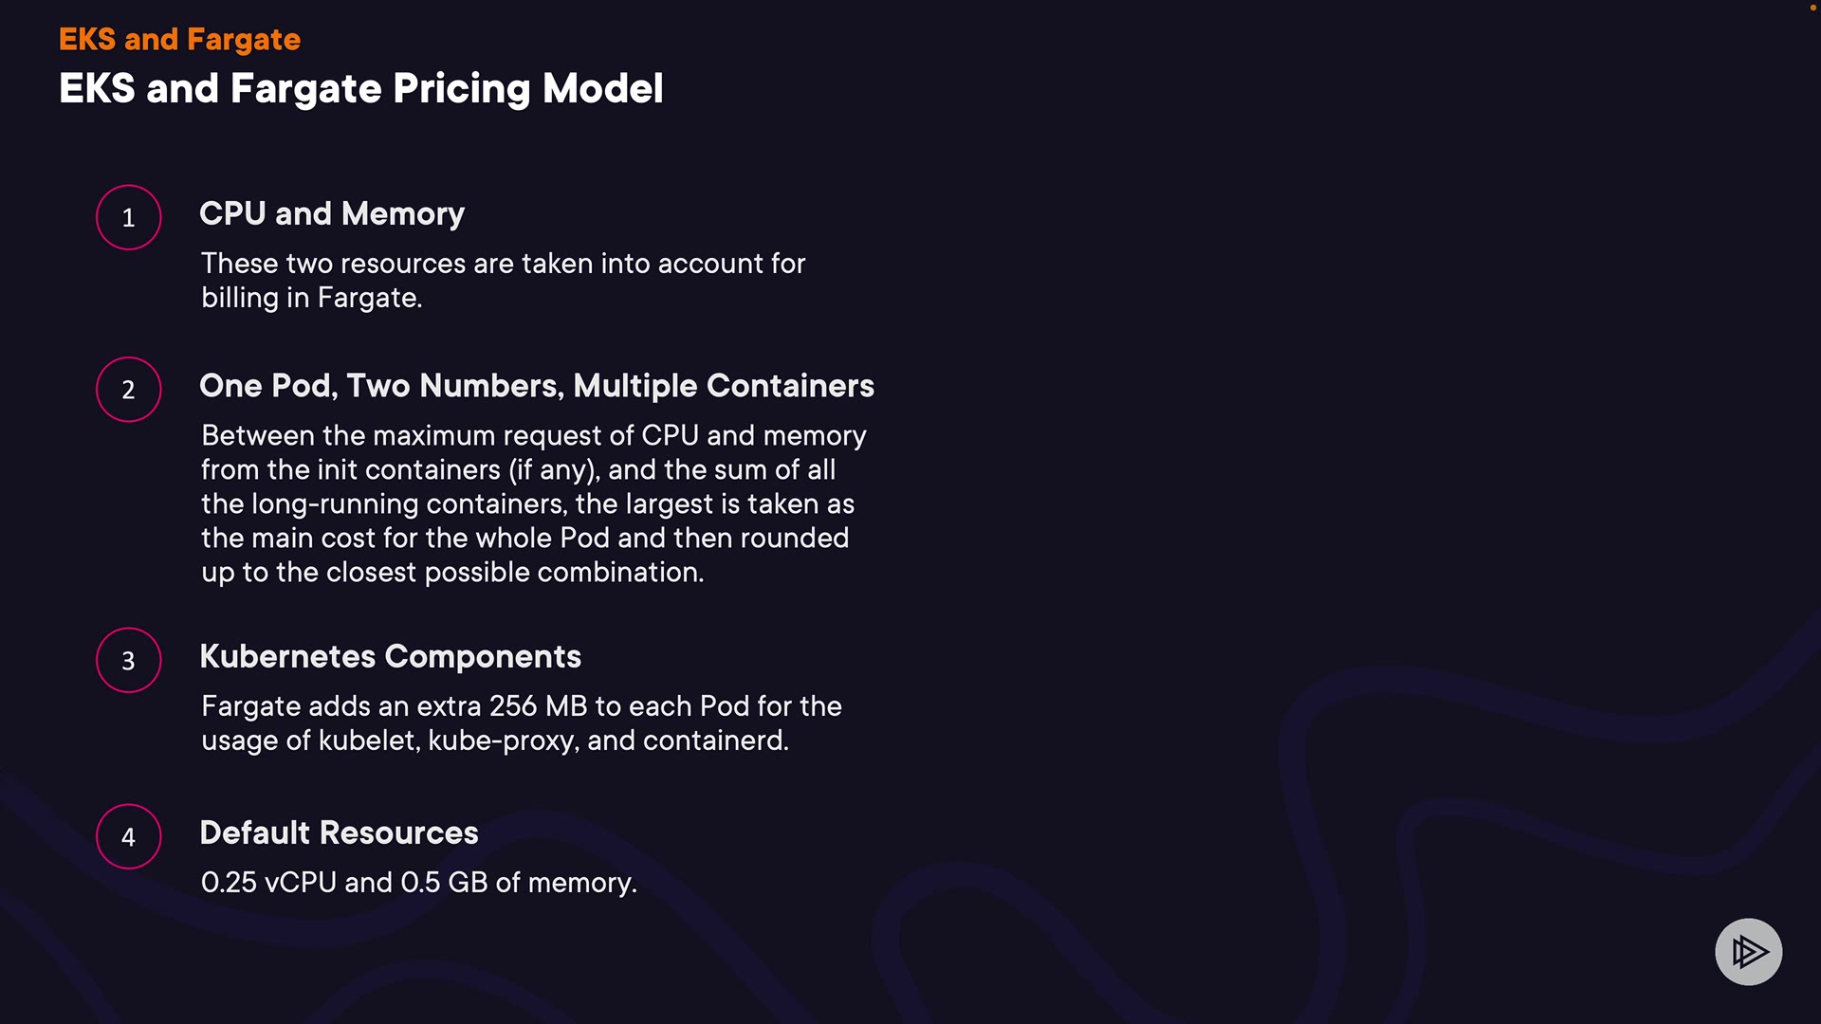Select the "Default Resources" heading

339,832
